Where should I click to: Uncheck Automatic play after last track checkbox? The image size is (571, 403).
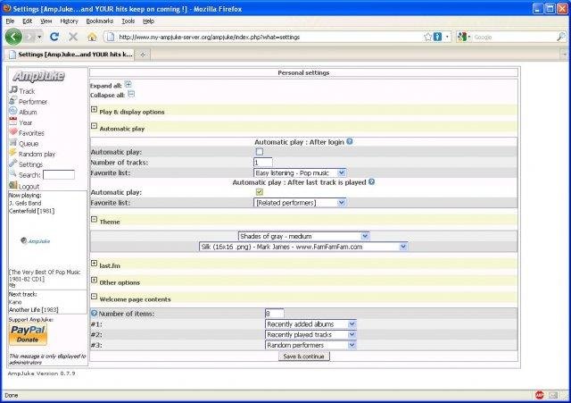pyautogui.click(x=260, y=192)
